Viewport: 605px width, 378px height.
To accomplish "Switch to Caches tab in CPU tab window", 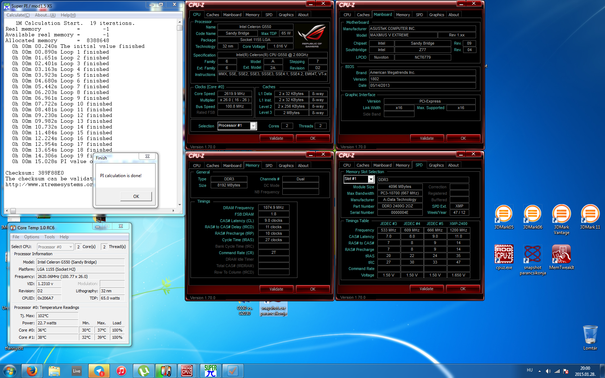I will [x=212, y=15].
